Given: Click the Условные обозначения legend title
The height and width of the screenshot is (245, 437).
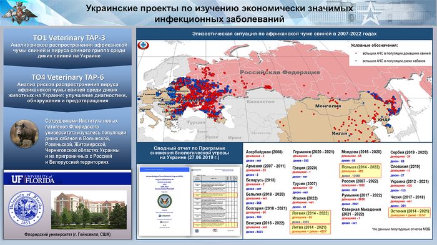Looking at the screenshot, I should (x=374, y=45).
